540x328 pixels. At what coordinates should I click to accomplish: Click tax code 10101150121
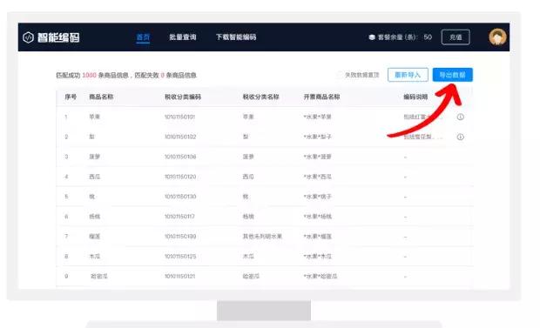pyautogui.click(x=179, y=277)
